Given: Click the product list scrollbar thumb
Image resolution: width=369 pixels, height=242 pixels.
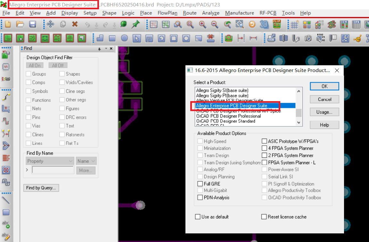Looking at the screenshot, I should (x=299, y=113).
